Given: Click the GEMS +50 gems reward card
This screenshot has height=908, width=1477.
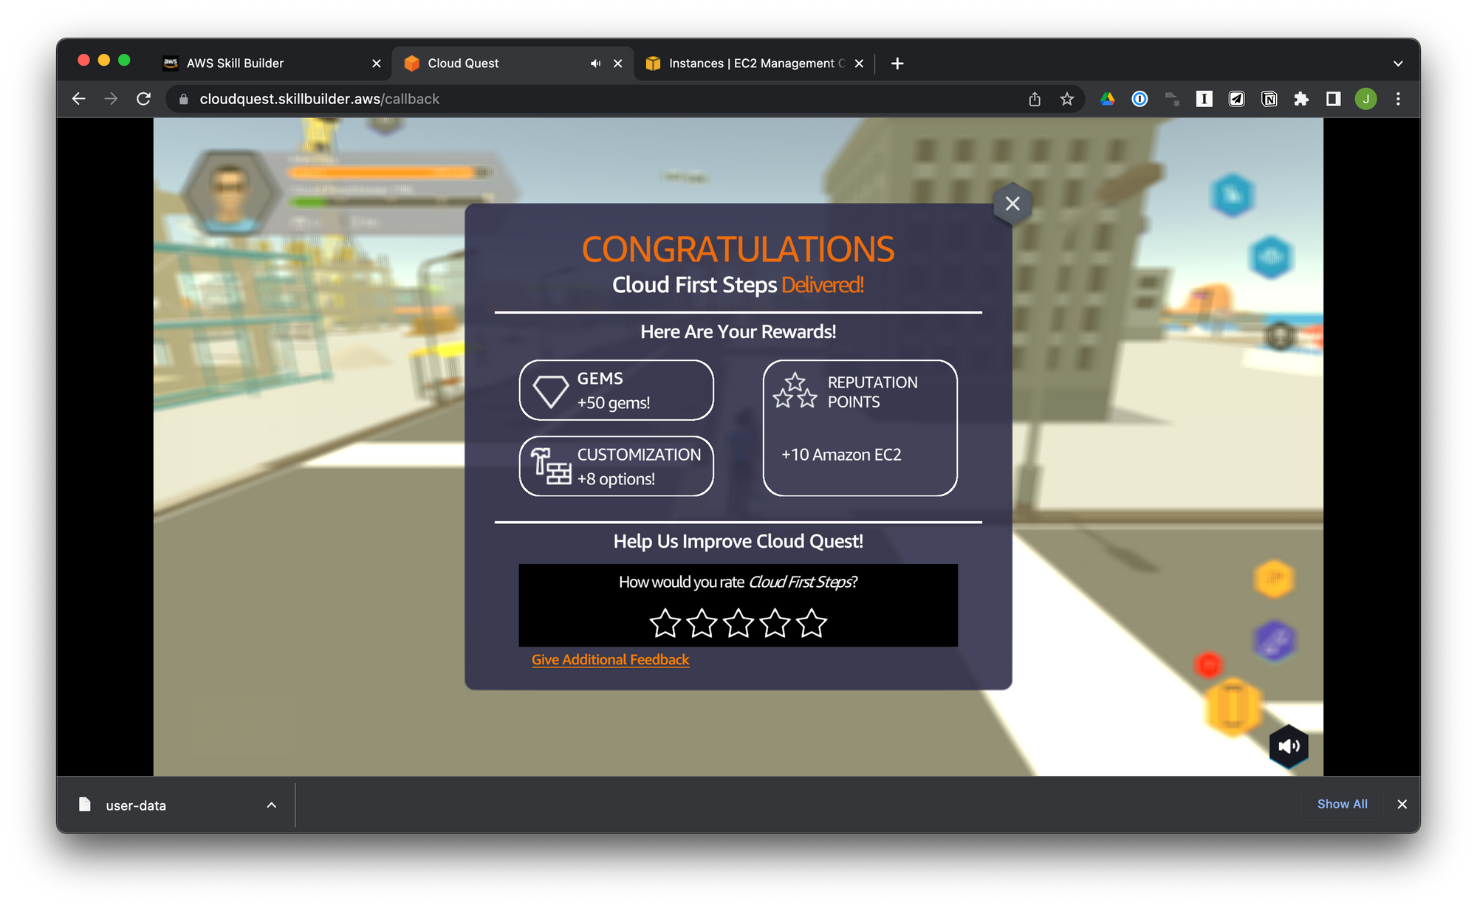Looking at the screenshot, I should 616,391.
